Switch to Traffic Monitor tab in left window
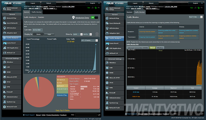This screenshot has height=120, width=206. (37, 12)
